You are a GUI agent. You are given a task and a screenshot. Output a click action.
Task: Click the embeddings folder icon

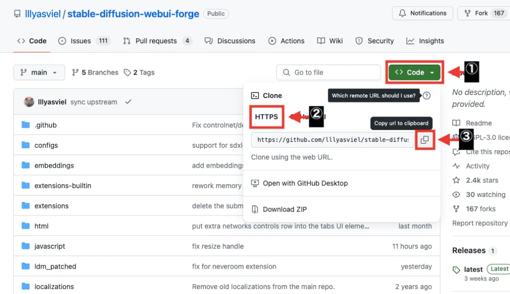point(25,165)
